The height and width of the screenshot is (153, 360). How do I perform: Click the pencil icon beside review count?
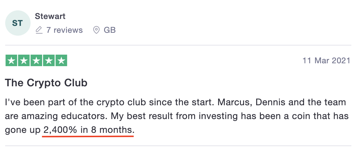39,30
